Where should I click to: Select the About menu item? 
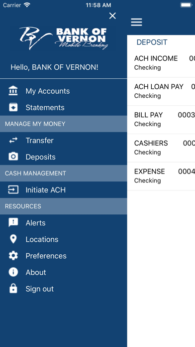tap(63, 272)
